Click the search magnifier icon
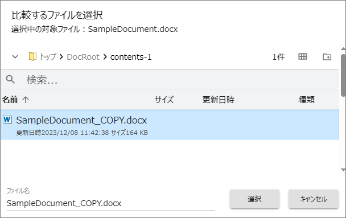Screen dimensions: 346x218 pyautogui.click(x=10, y=80)
